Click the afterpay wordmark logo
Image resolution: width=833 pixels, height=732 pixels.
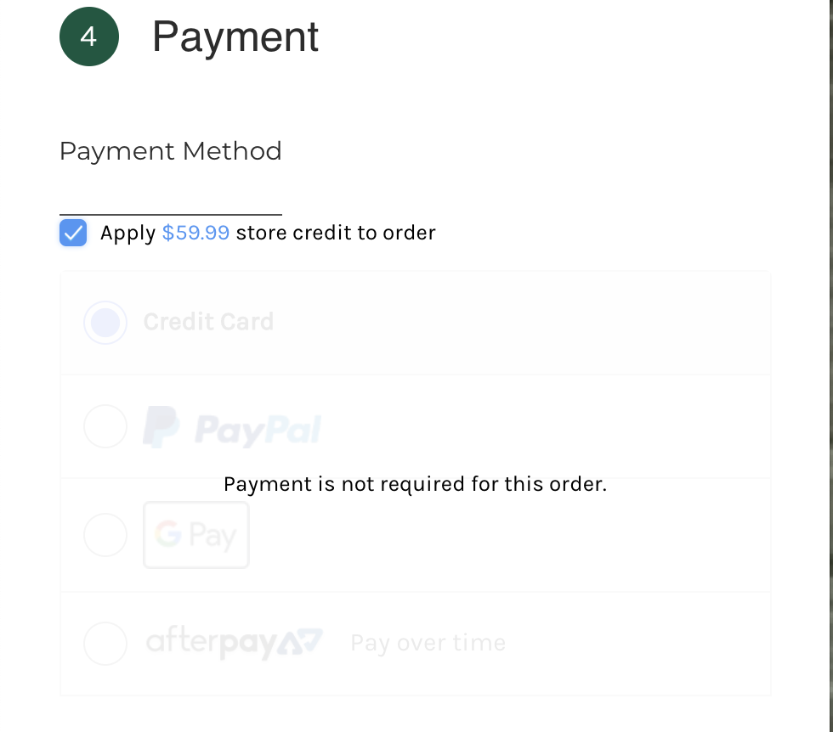(x=212, y=643)
